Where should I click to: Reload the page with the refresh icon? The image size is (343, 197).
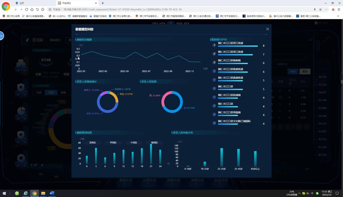(x=27, y=9)
